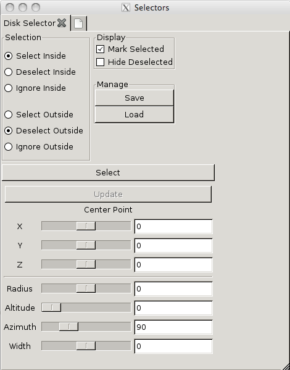Click the Y center point slider handle
290x370 pixels.
pos(86,245)
